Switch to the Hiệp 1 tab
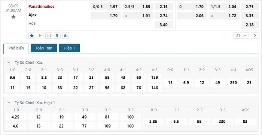 [69, 48]
